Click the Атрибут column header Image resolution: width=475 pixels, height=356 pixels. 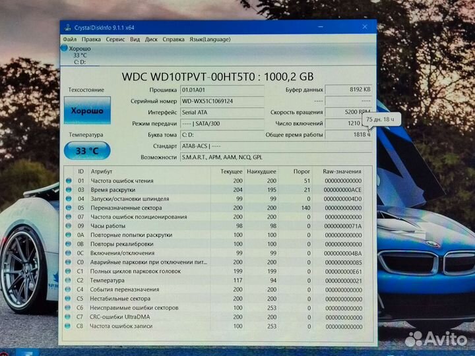(102, 171)
